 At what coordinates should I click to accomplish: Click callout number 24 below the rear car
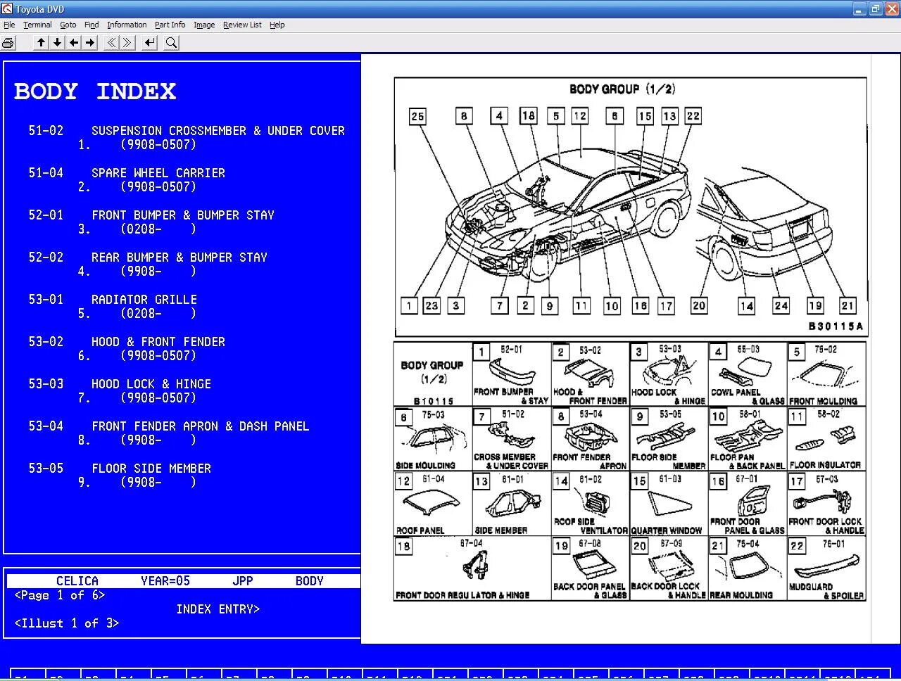click(x=781, y=305)
